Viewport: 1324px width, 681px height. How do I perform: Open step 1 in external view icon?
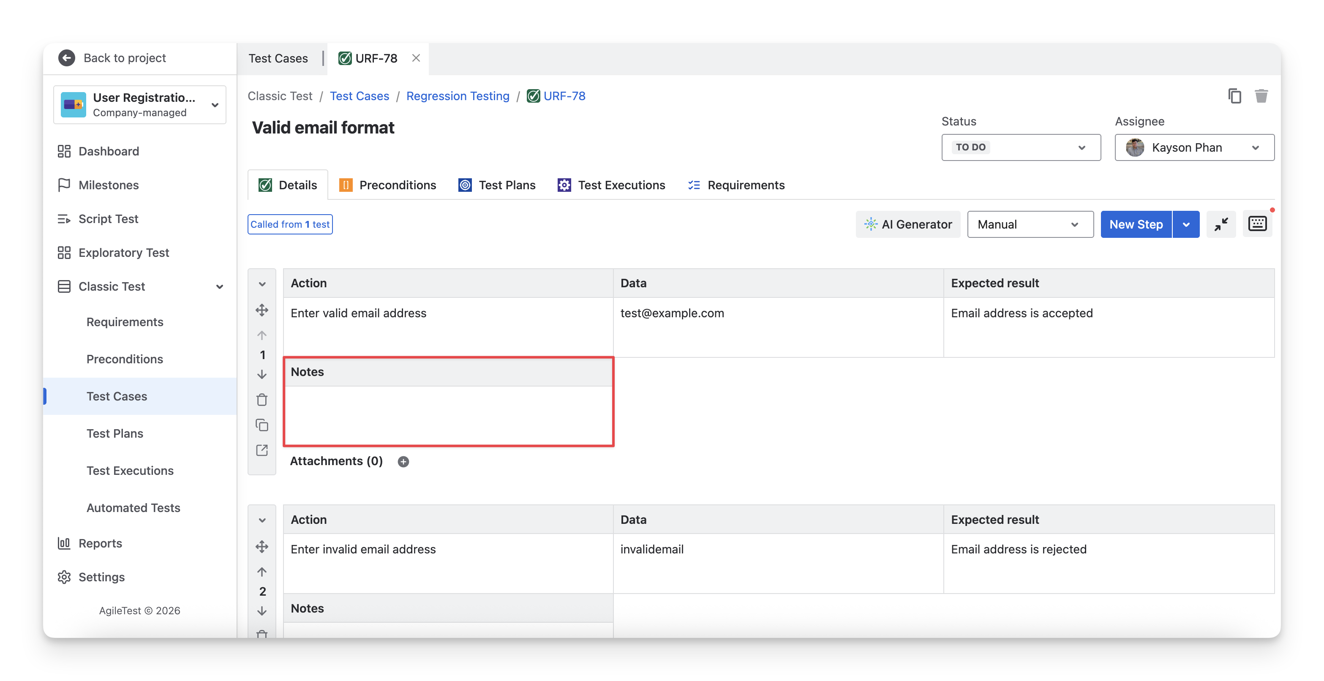click(262, 450)
